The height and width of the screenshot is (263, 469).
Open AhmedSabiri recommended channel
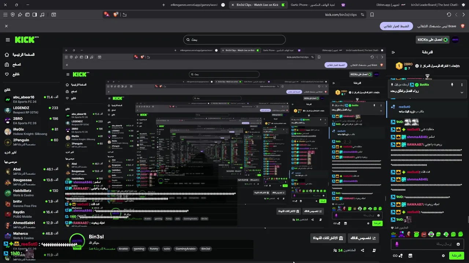(31, 225)
